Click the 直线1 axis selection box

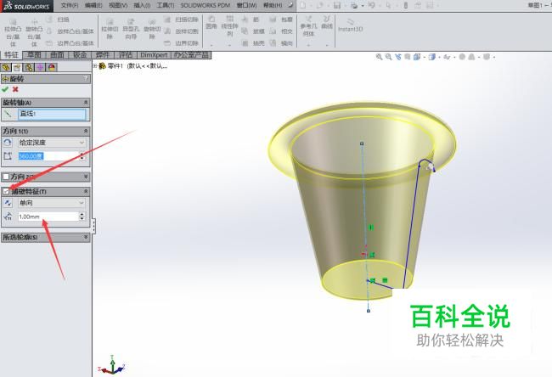52,114
